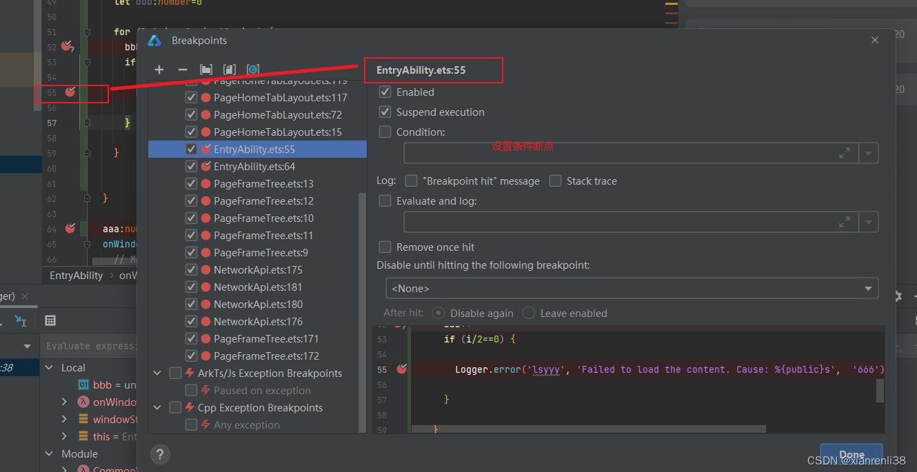
Task: Collapse the Local variables node
Action: [49, 368]
